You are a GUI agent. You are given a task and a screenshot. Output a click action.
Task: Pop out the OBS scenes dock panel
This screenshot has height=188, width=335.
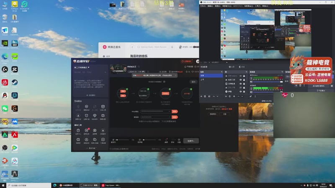(x=222, y=72)
